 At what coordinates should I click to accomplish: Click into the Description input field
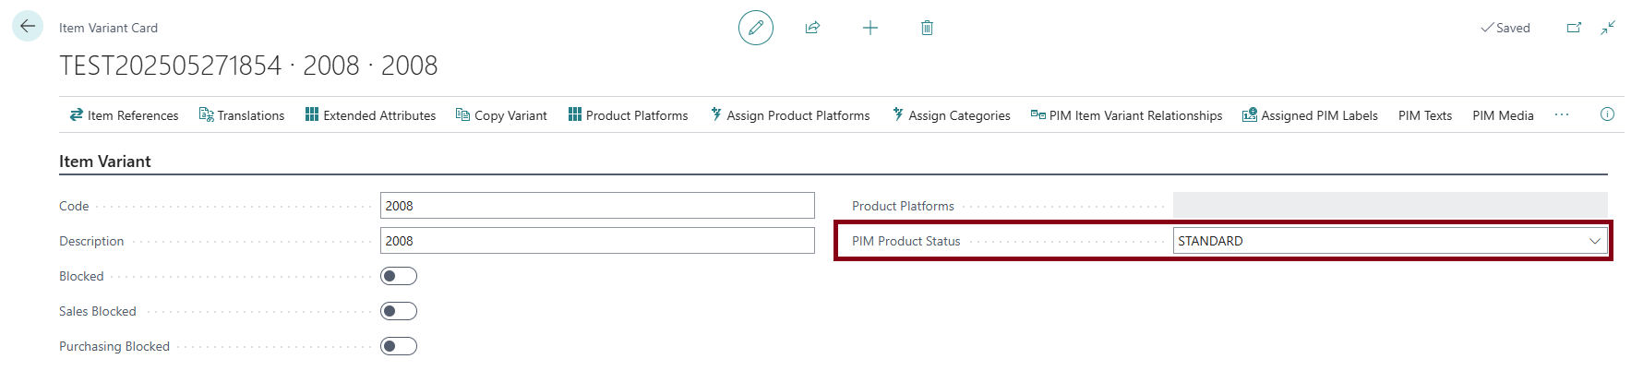coord(596,241)
